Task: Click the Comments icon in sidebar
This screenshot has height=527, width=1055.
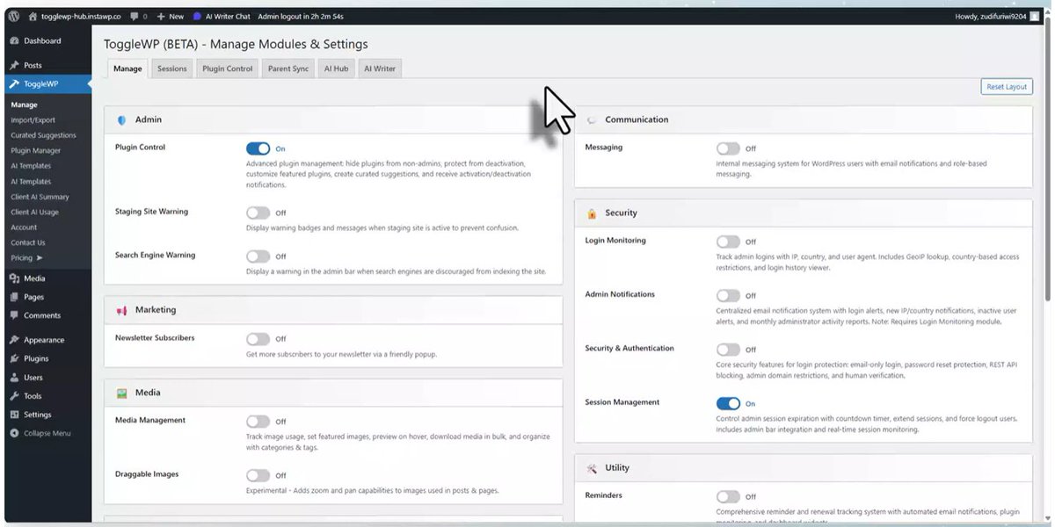Action: point(15,315)
